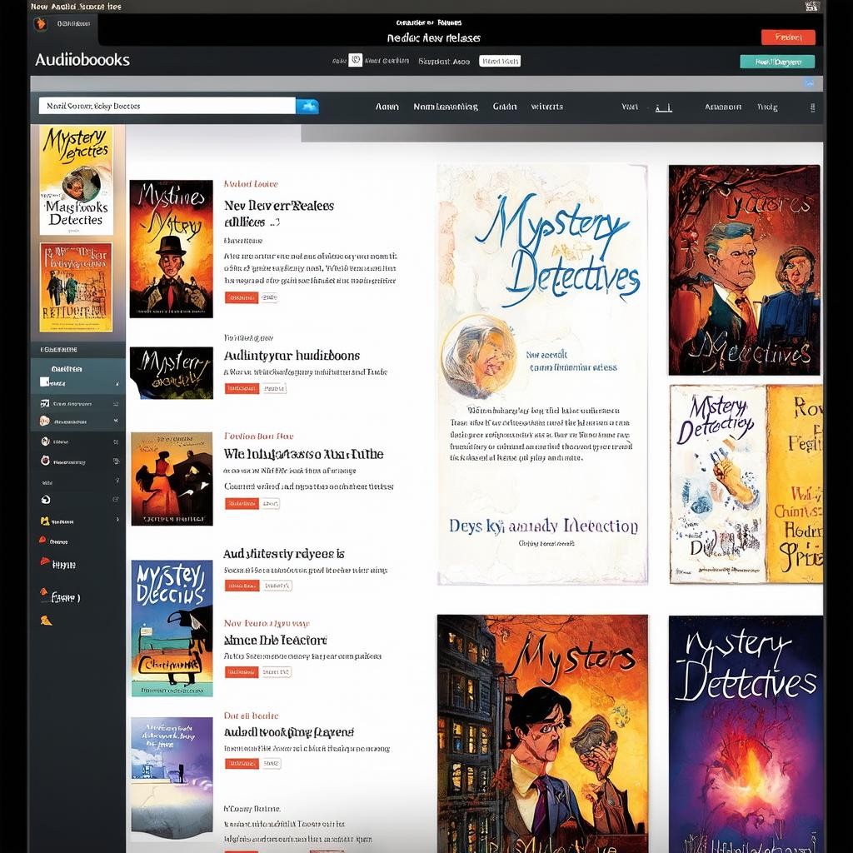Image resolution: width=853 pixels, height=853 pixels.
Task: Click the red button in the top-right header
Action: (787, 37)
